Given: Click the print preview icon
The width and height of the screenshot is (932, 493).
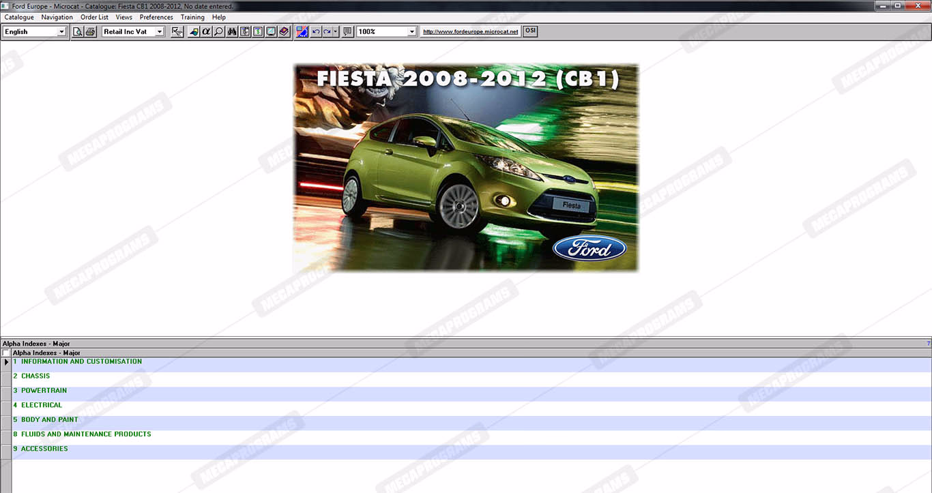Looking at the screenshot, I should 78,31.
